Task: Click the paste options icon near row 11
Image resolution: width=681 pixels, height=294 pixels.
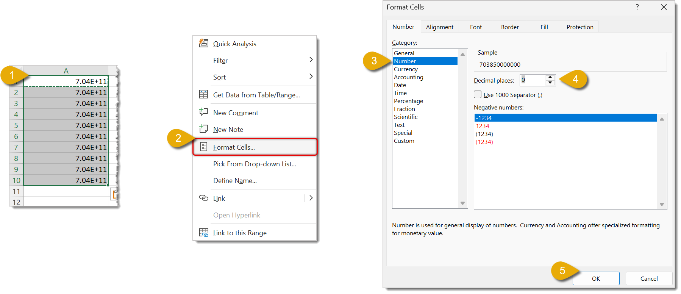Action: click(x=114, y=195)
